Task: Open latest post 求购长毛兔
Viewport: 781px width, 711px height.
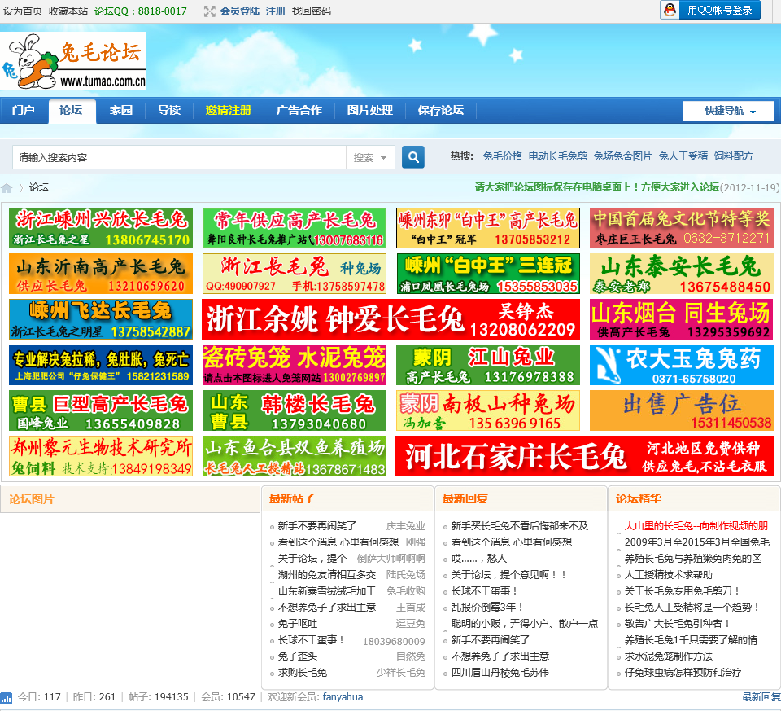Action: click(x=303, y=673)
